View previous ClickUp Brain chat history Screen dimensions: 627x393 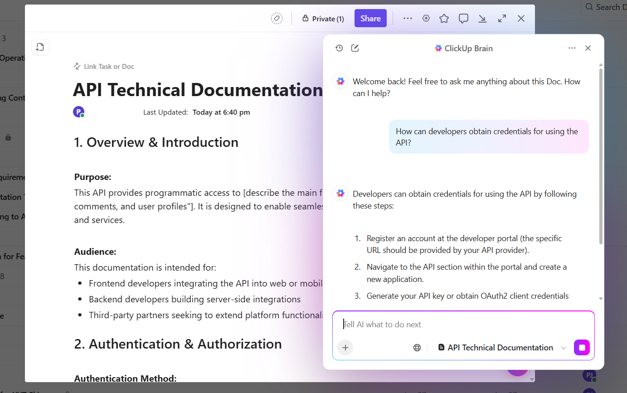339,48
